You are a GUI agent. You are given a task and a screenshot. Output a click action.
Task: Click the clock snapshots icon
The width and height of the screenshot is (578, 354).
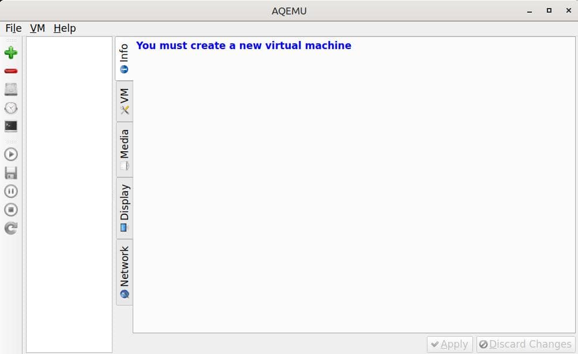click(11, 108)
